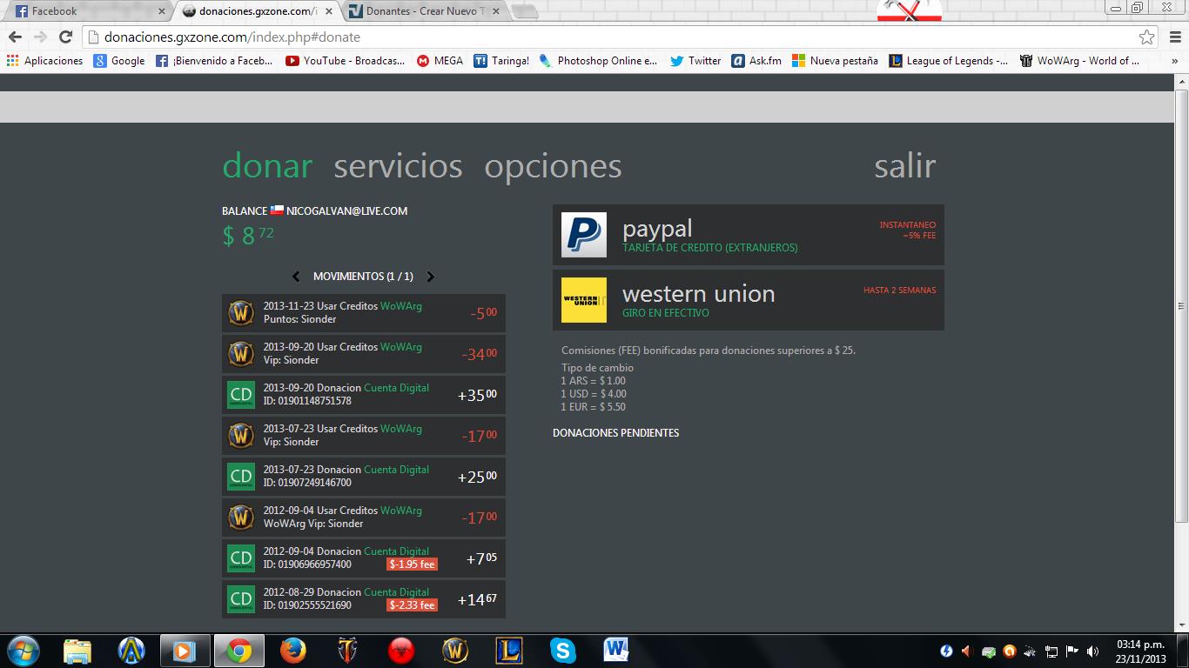This screenshot has height=668, width=1189.
Task: Click WoWArg link in 2013-11-23 entry
Action: 401,306
